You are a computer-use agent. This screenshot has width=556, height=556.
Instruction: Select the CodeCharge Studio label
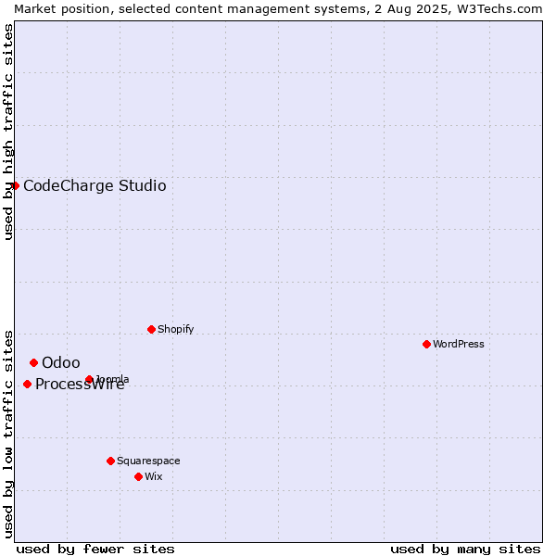point(95,186)
